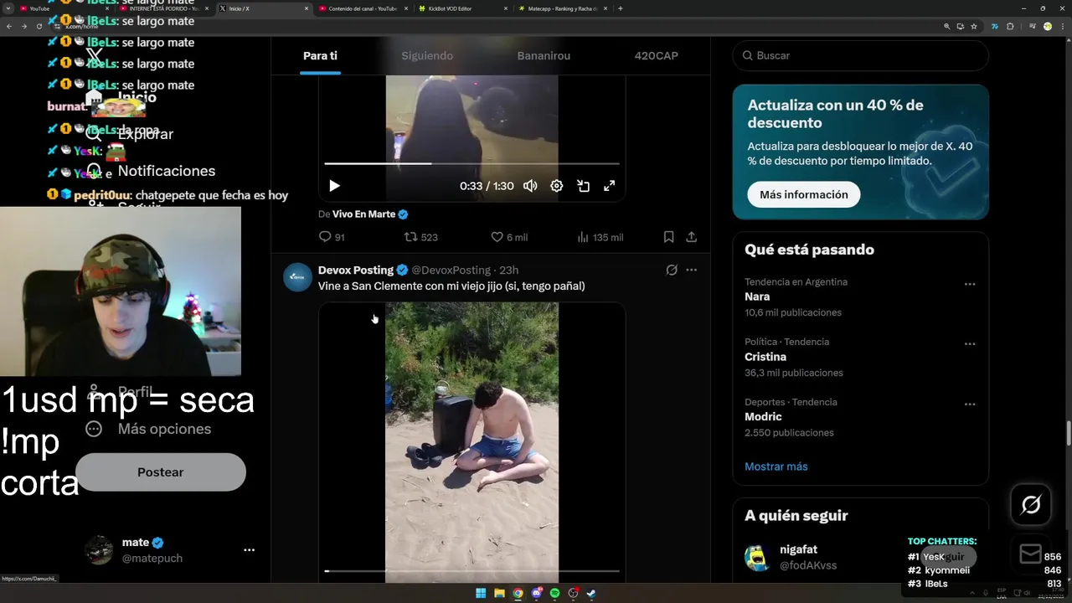Switch to the Para ti tab

(x=320, y=55)
